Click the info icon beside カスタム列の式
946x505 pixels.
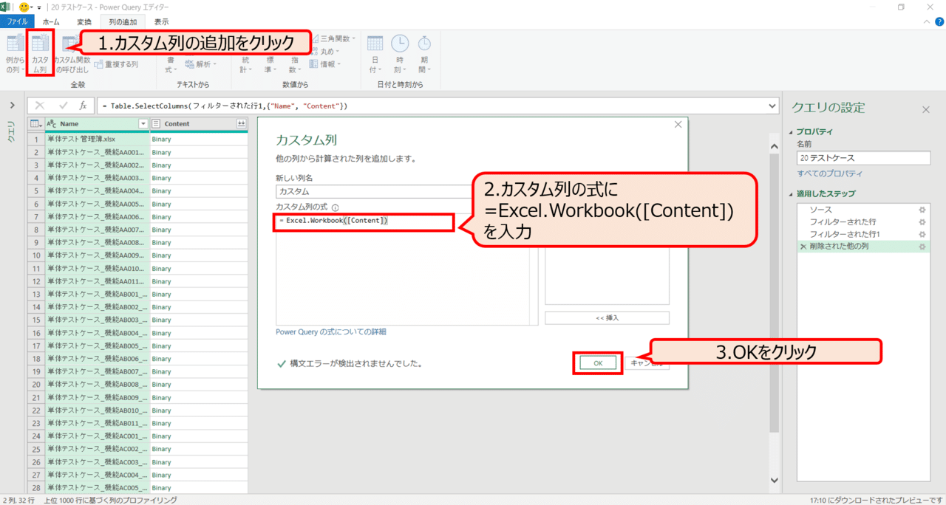point(336,208)
